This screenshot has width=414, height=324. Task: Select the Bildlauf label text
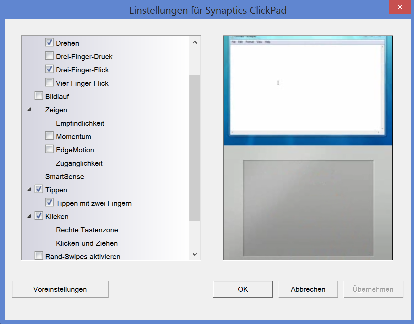point(57,97)
